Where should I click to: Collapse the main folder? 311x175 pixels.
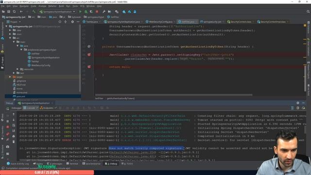point(14,42)
